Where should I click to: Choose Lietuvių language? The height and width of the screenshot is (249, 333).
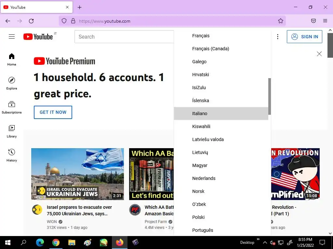221,152
